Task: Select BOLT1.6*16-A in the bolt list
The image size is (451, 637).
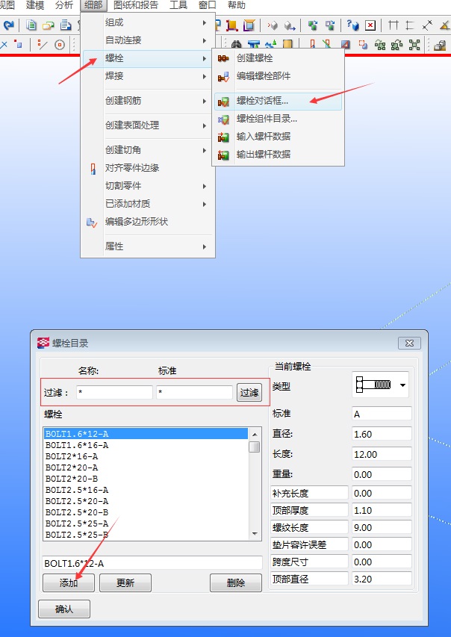Action: point(146,445)
